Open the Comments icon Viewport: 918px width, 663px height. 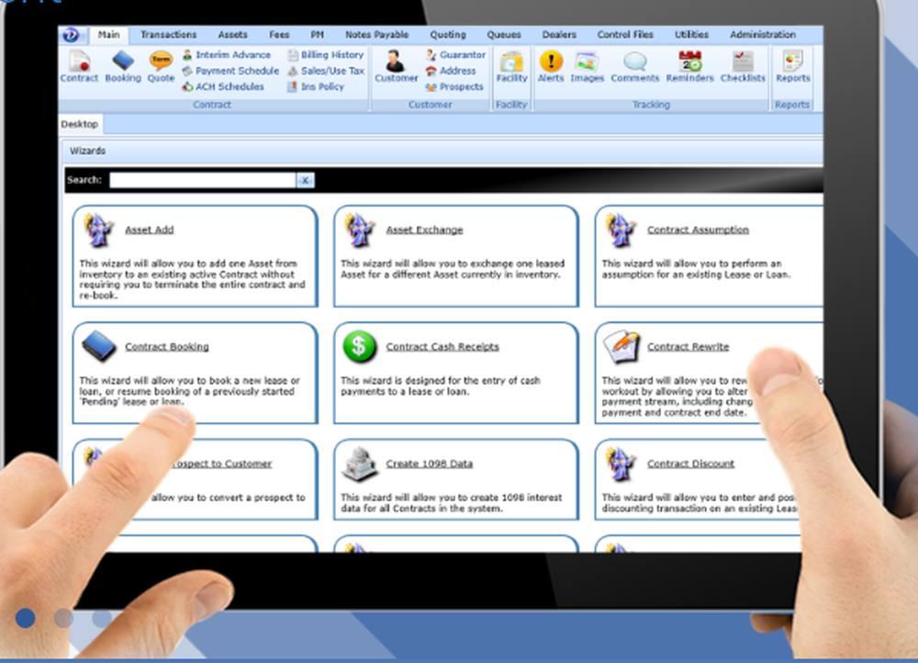pos(635,66)
